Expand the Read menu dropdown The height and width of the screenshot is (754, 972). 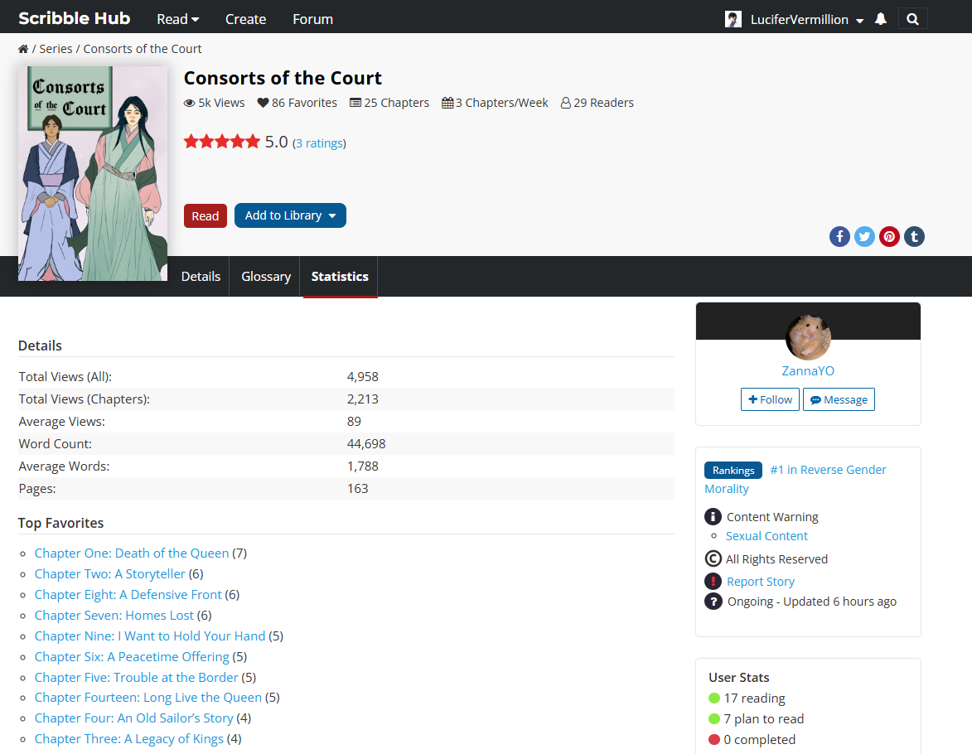tap(177, 19)
